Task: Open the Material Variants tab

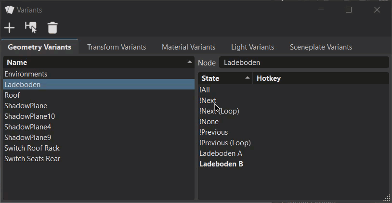Action: click(188, 47)
